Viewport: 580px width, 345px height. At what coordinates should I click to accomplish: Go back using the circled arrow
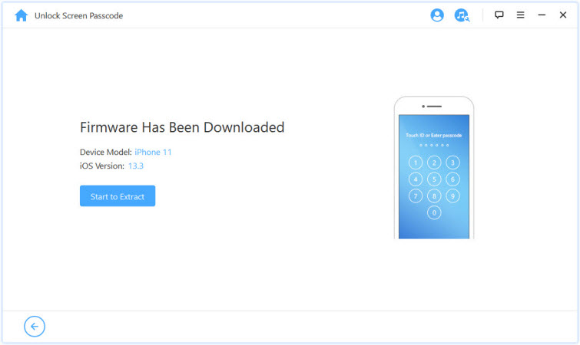tap(35, 327)
